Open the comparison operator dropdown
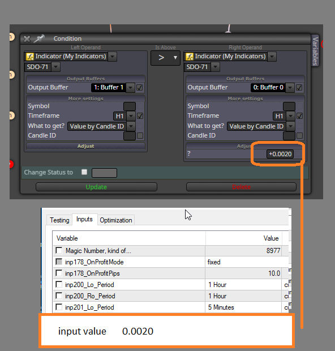 [165, 58]
